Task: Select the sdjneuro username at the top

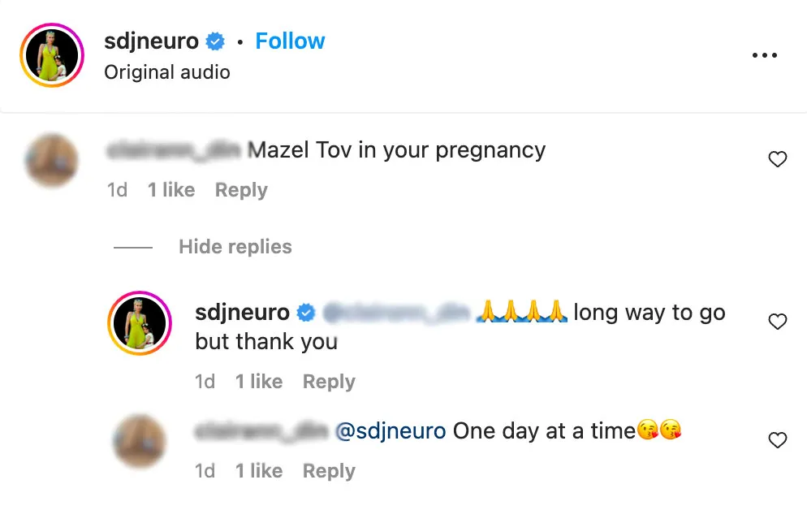Action: click(x=152, y=40)
